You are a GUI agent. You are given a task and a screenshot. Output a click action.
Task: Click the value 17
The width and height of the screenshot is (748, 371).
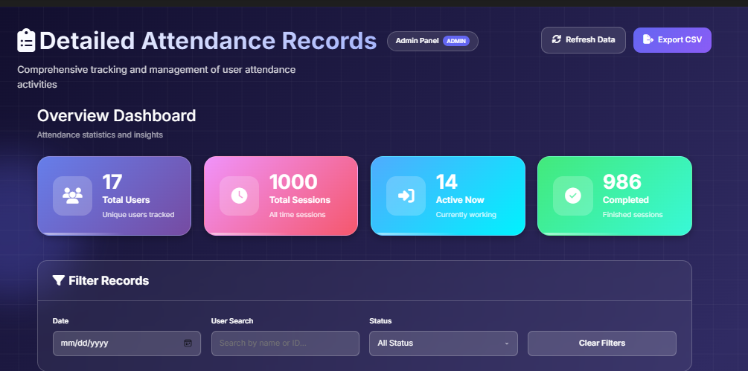[112, 182]
